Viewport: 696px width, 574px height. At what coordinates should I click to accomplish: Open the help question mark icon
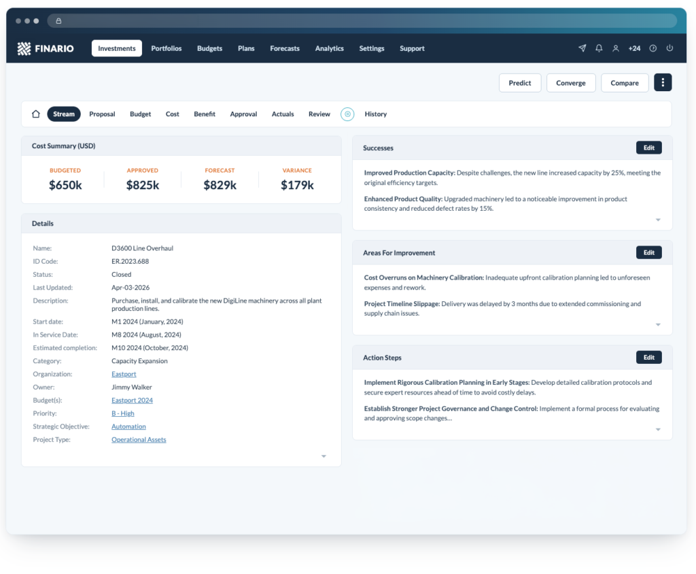point(653,48)
